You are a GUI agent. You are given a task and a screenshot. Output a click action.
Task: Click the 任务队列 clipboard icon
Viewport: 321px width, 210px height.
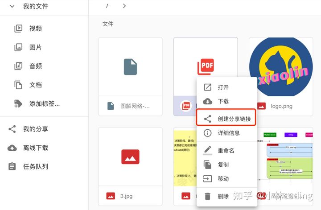(12, 166)
